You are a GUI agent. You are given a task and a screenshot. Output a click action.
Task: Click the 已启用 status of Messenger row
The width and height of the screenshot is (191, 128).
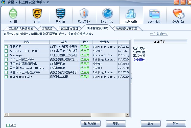coord(85,55)
